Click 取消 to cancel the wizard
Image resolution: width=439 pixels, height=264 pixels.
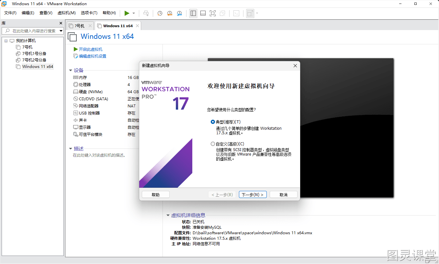(x=284, y=195)
